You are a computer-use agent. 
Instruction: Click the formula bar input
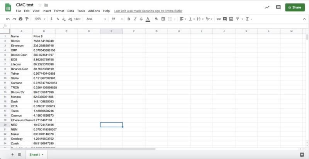point(159,26)
